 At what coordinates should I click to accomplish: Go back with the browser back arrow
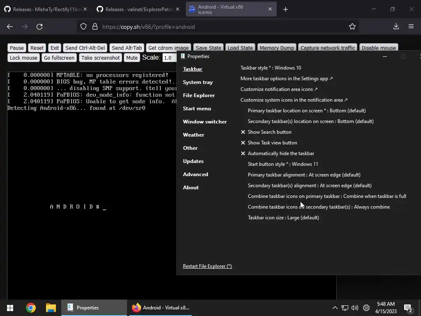pos(10,27)
